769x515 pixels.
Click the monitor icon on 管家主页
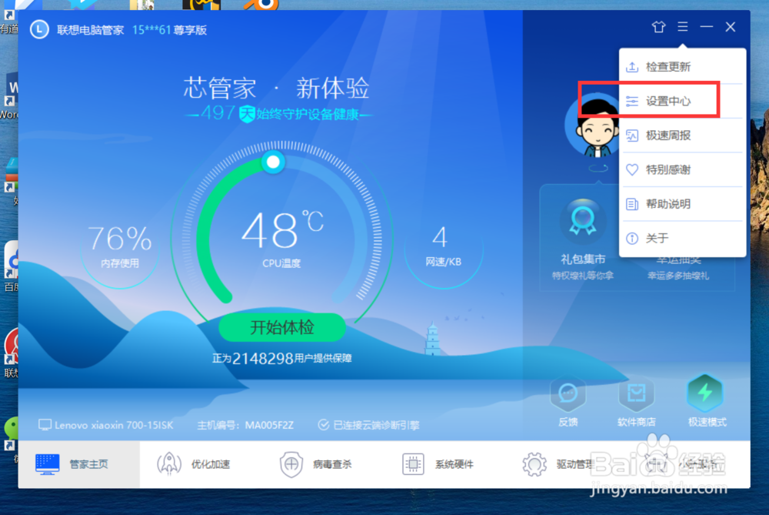click(x=48, y=464)
